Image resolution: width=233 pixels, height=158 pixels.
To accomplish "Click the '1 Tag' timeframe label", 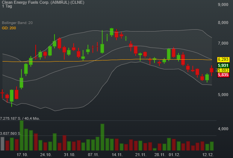I will (x=7, y=6).
